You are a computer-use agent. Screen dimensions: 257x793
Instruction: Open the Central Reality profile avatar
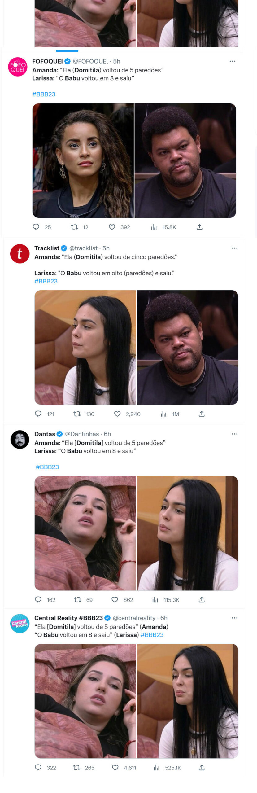(x=20, y=623)
